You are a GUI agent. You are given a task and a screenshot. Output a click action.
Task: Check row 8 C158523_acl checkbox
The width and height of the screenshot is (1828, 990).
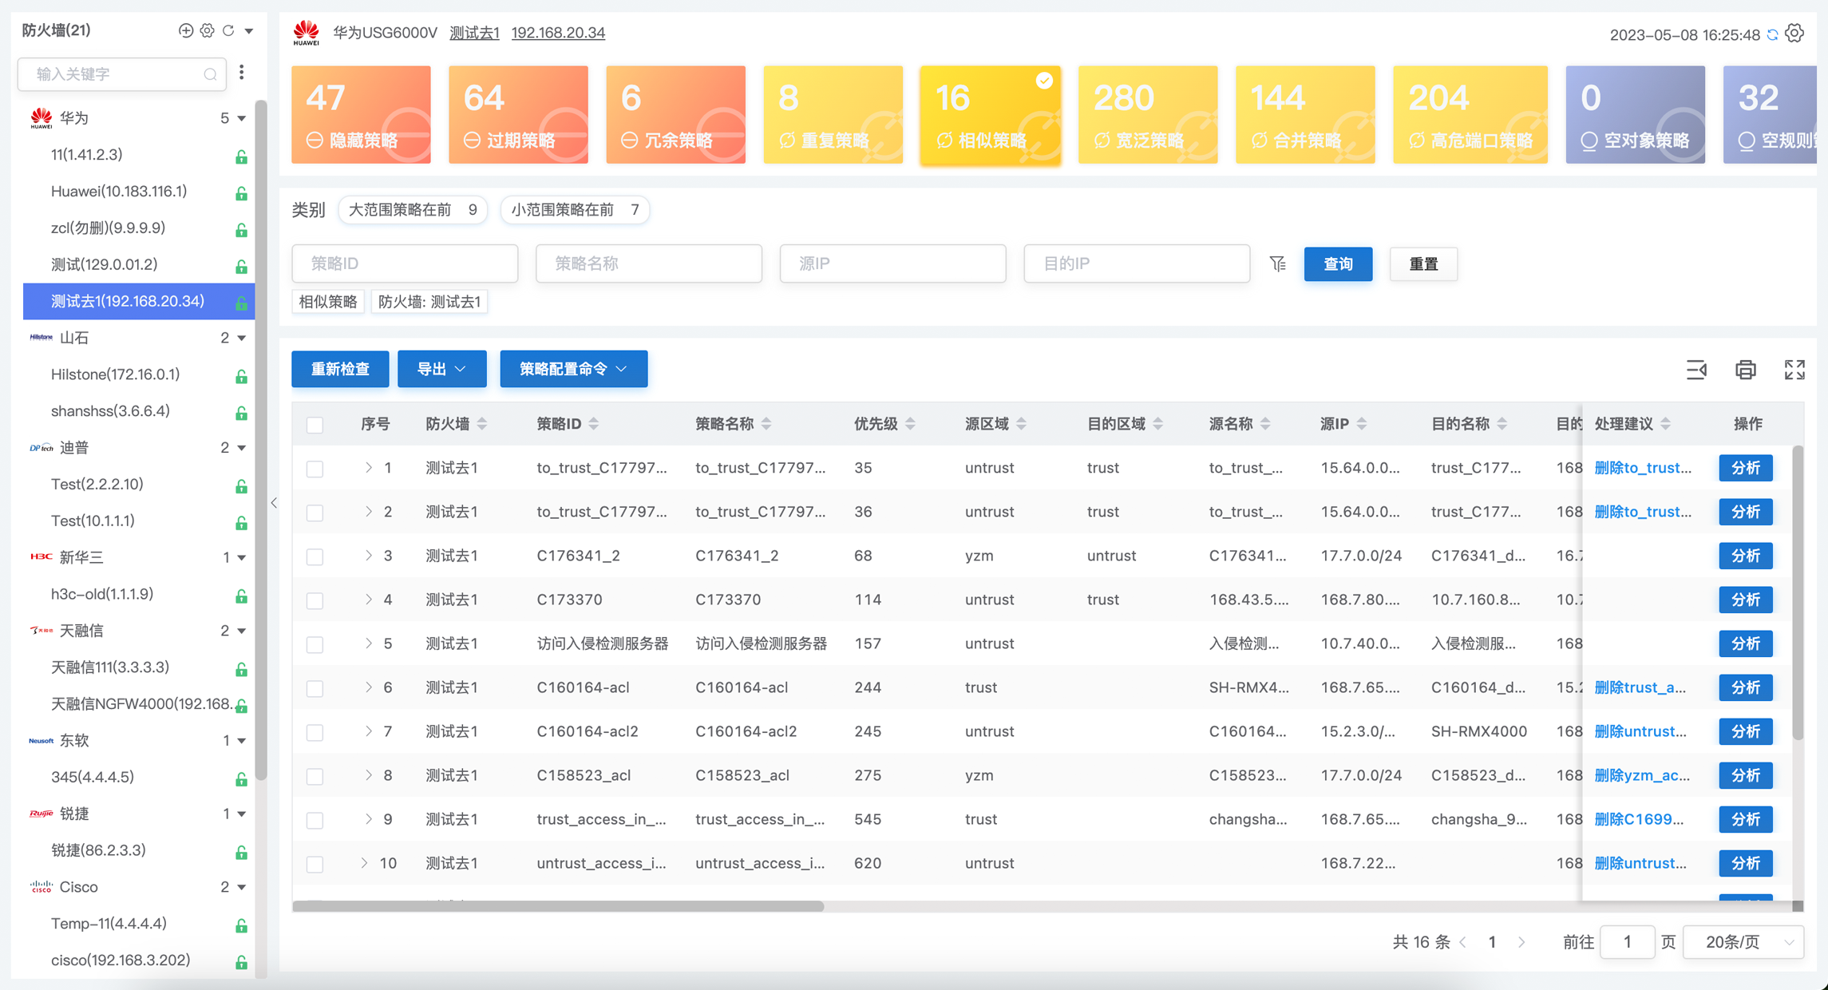[x=315, y=776]
